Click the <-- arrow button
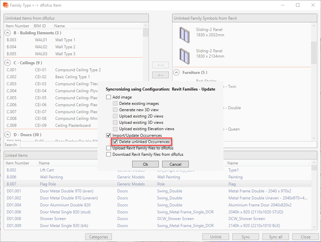 pos(160,75)
